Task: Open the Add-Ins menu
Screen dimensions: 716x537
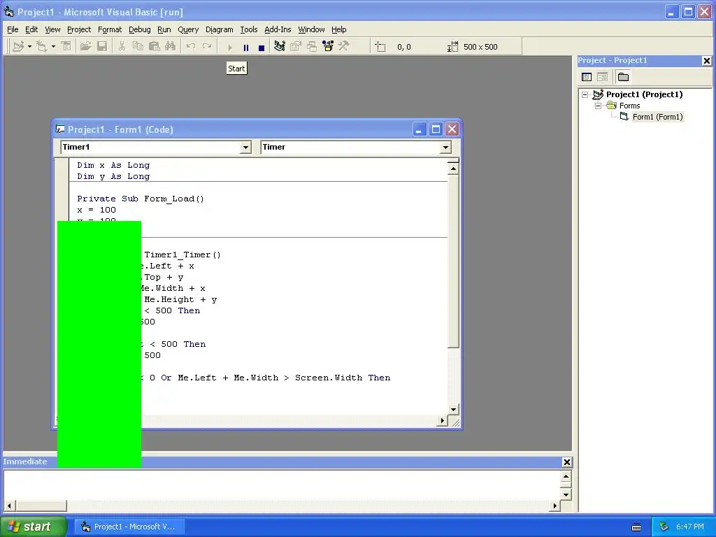Action: [x=278, y=29]
